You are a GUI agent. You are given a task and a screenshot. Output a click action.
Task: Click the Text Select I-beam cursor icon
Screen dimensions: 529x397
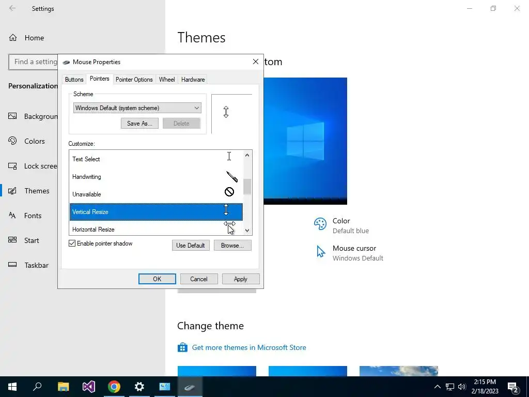tap(229, 156)
